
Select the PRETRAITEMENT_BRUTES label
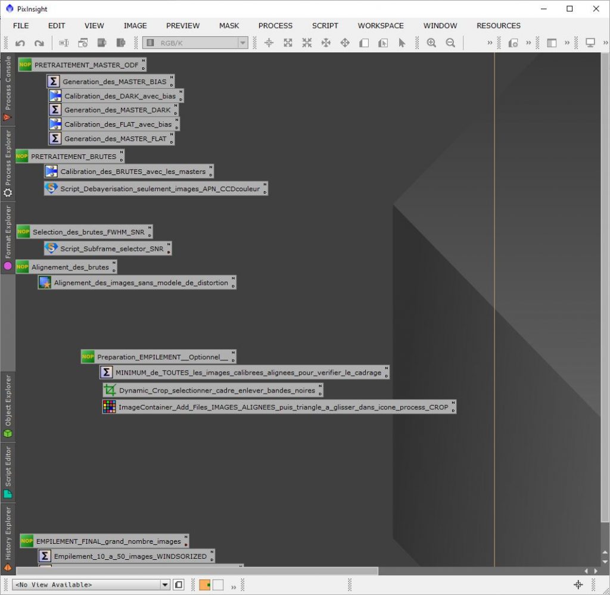tap(73, 156)
